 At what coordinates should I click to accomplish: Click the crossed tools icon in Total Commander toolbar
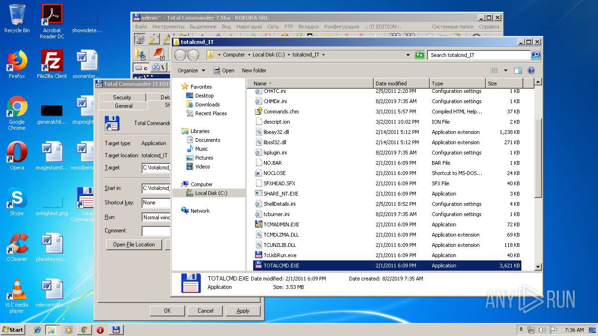coord(155,39)
